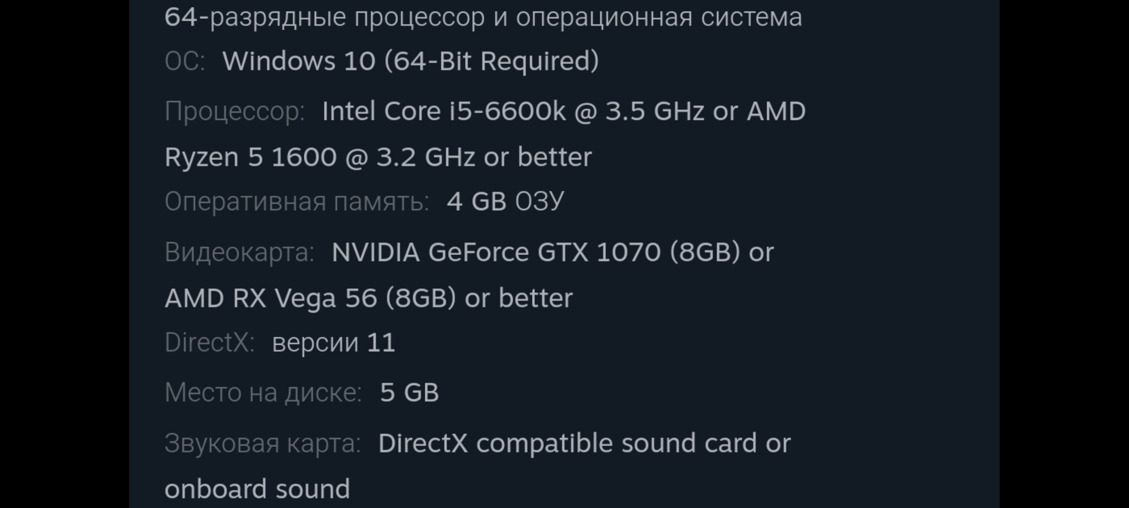Select the ОС: label
Image resolution: width=1129 pixels, height=508 pixels.
pos(185,61)
